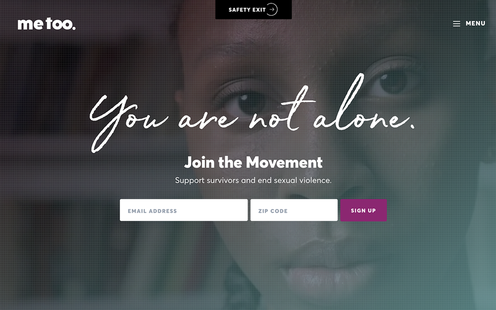Click the word "me" in the logo
496x310 pixels.
click(30, 24)
